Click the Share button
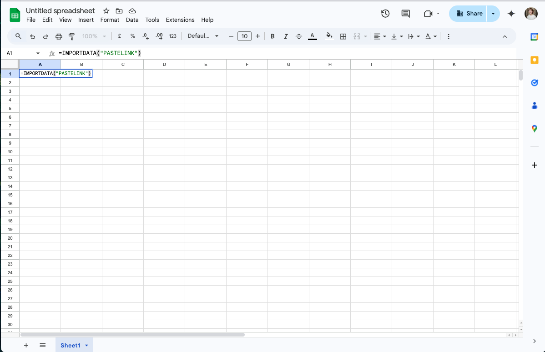The width and height of the screenshot is (545, 352). (x=468, y=14)
